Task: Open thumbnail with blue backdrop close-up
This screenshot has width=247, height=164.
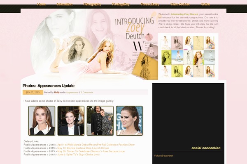Action: click(129, 121)
